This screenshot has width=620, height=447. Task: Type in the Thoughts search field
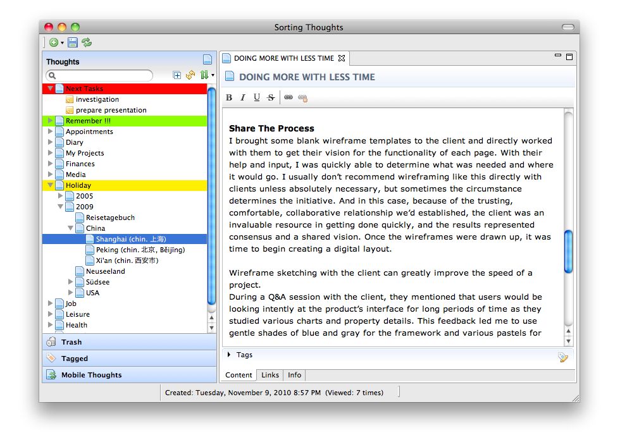98,75
